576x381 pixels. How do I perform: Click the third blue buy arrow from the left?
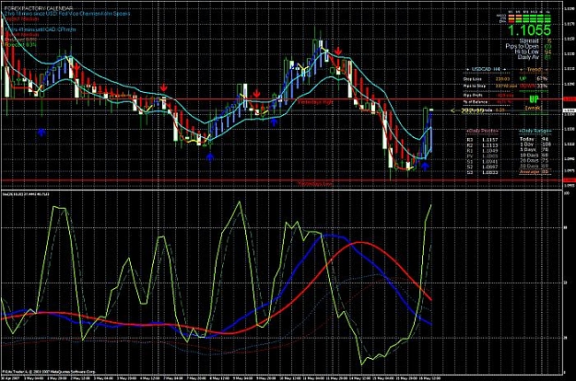(x=274, y=122)
